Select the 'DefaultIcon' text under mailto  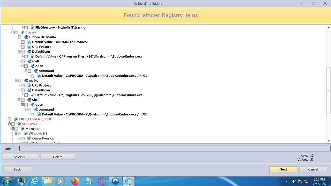41,90
